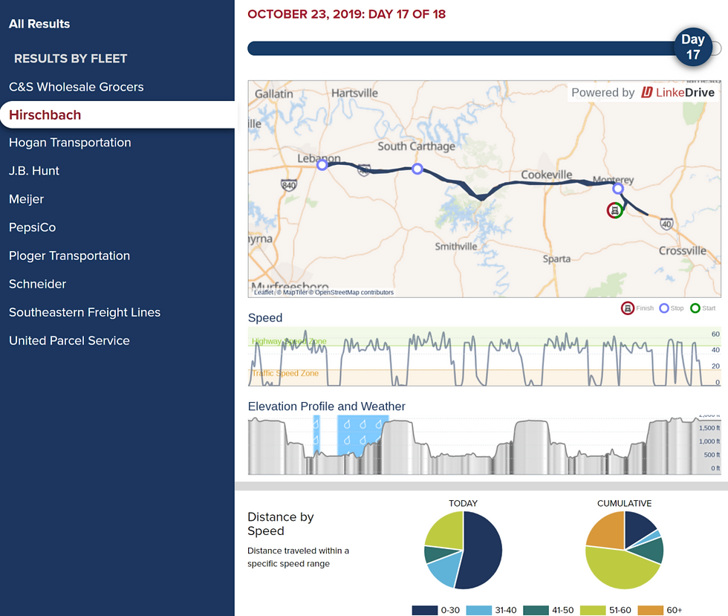Screen dimensions: 728x616
Task: Select United Parcel Service fleet
Action: click(x=69, y=341)
